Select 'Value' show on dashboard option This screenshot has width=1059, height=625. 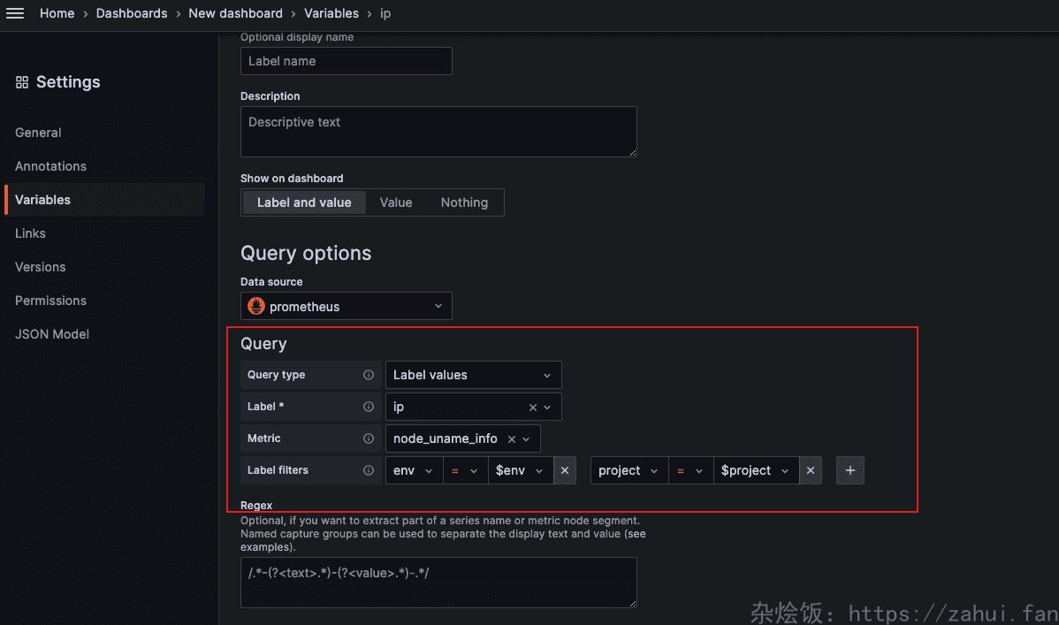[x=396, y=202]
